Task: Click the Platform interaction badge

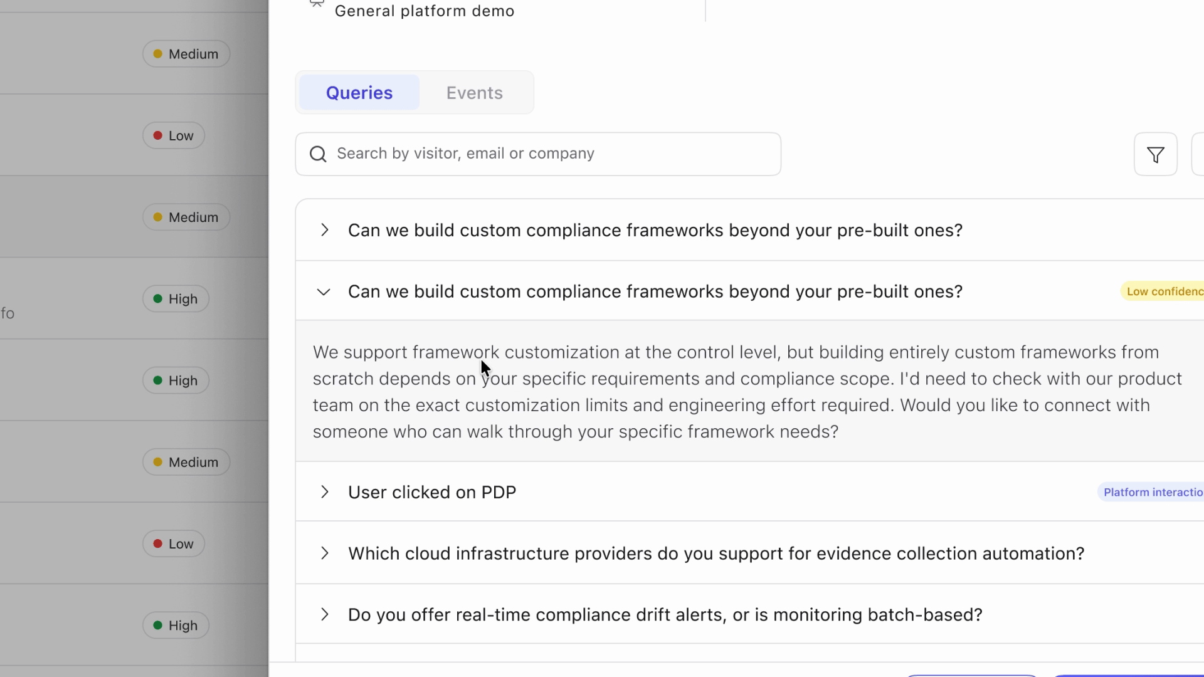Action: (x=1153, y=492)
